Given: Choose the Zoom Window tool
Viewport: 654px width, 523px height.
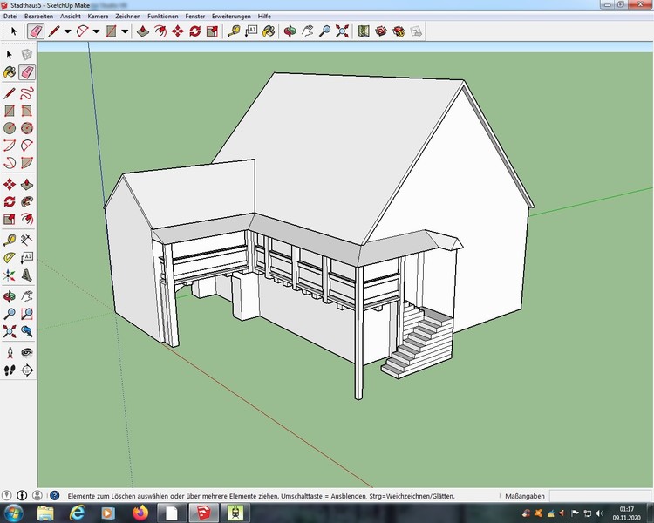Looking at the screenshot, I should point(27,314).
